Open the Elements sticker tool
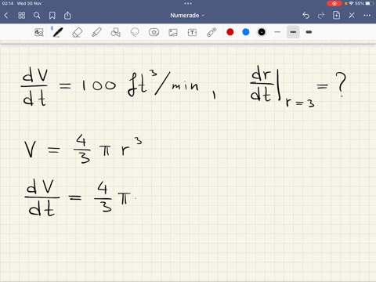Screen dimensions: 376x282 coord(154,32)
